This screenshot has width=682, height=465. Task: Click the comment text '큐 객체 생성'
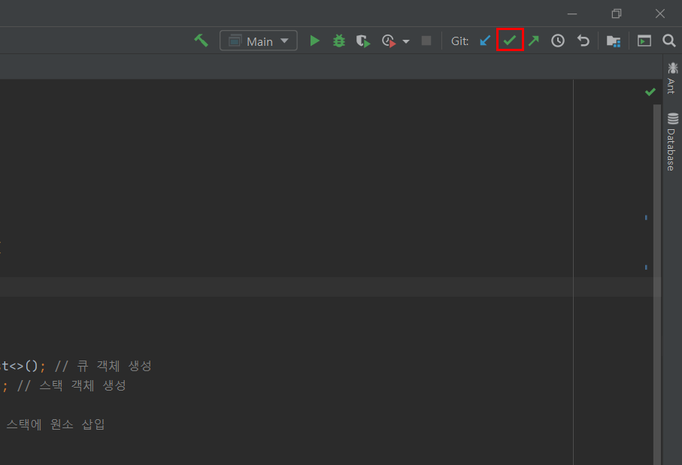coord(114,366)
